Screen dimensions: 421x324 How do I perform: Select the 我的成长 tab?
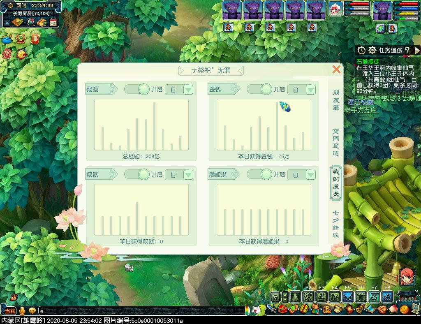click(x=336, y=183)
